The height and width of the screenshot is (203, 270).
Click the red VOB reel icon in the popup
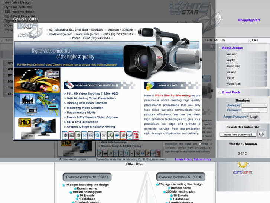point(123,135)
